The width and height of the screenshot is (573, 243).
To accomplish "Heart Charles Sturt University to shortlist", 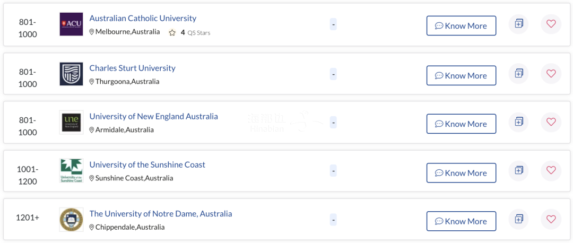I will coord(551,73).
